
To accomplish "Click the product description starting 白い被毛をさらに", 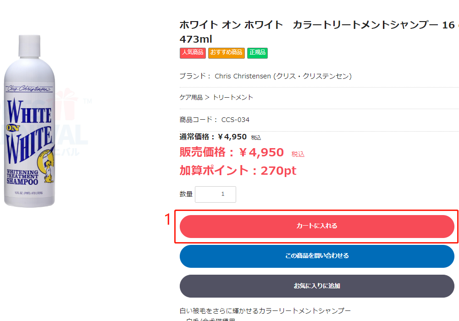I will [x=265, y=311].
